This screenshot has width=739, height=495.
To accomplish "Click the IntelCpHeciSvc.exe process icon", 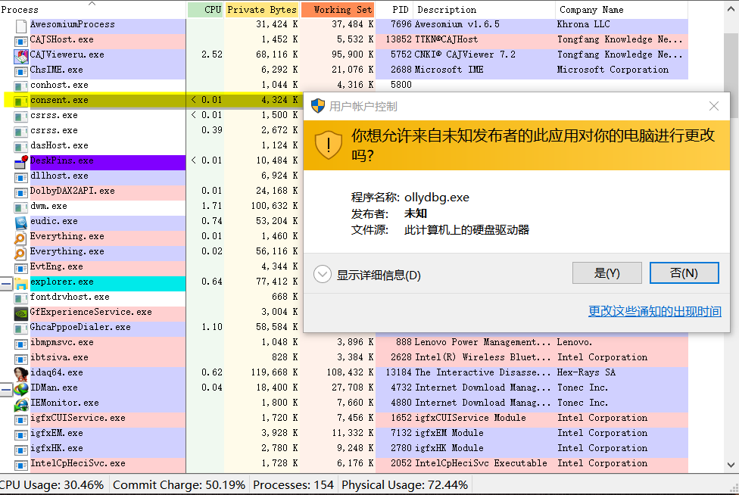I will point(20,465).
